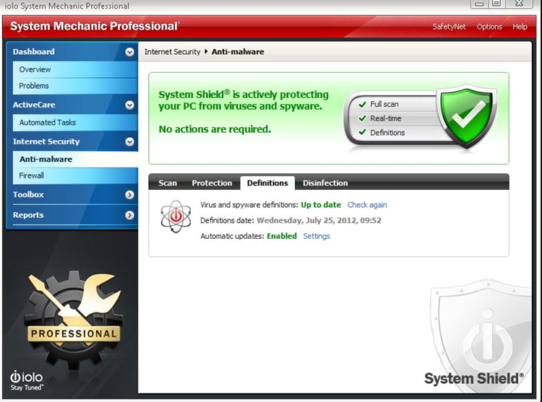Viewport: 542px width, 402px height.
Task: Expand the Toolbox section arrow
Action: pos(129,195)
